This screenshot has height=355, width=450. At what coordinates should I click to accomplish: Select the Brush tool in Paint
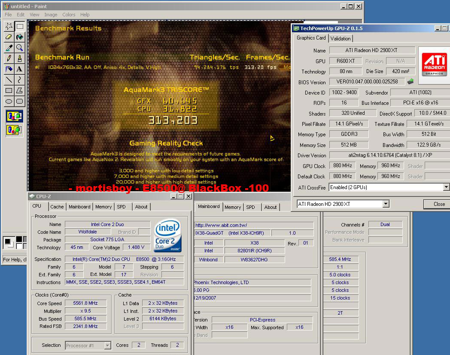20,58
